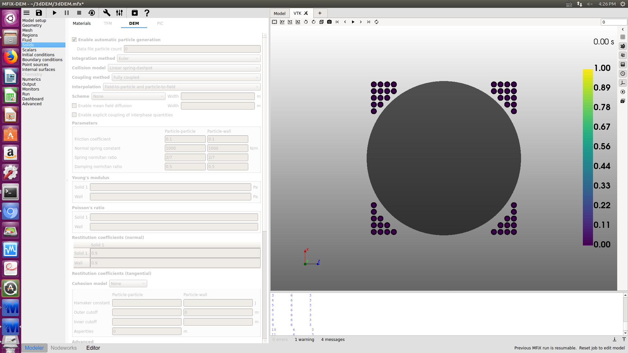Open the Collision model dropdown
The height and width of the screenshot is (353, 628).
tap(184, 68)
